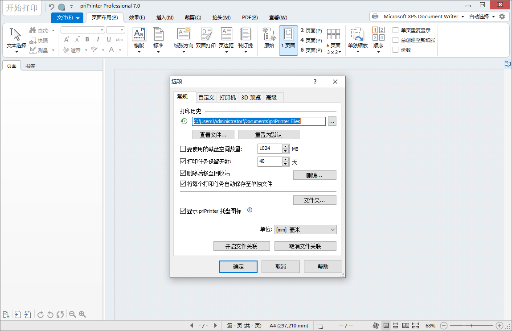This screenshot has width=512, height=331.
Task: Switch to the 打印机 tab in options
Action: point(227,97)
